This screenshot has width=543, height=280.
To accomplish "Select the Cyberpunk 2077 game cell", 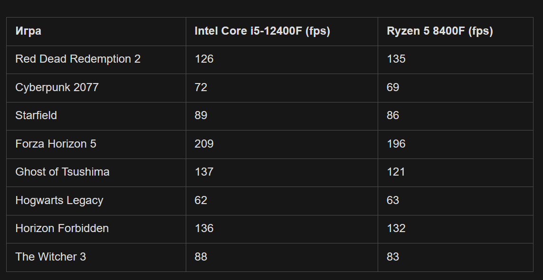I will click(57, 88).
